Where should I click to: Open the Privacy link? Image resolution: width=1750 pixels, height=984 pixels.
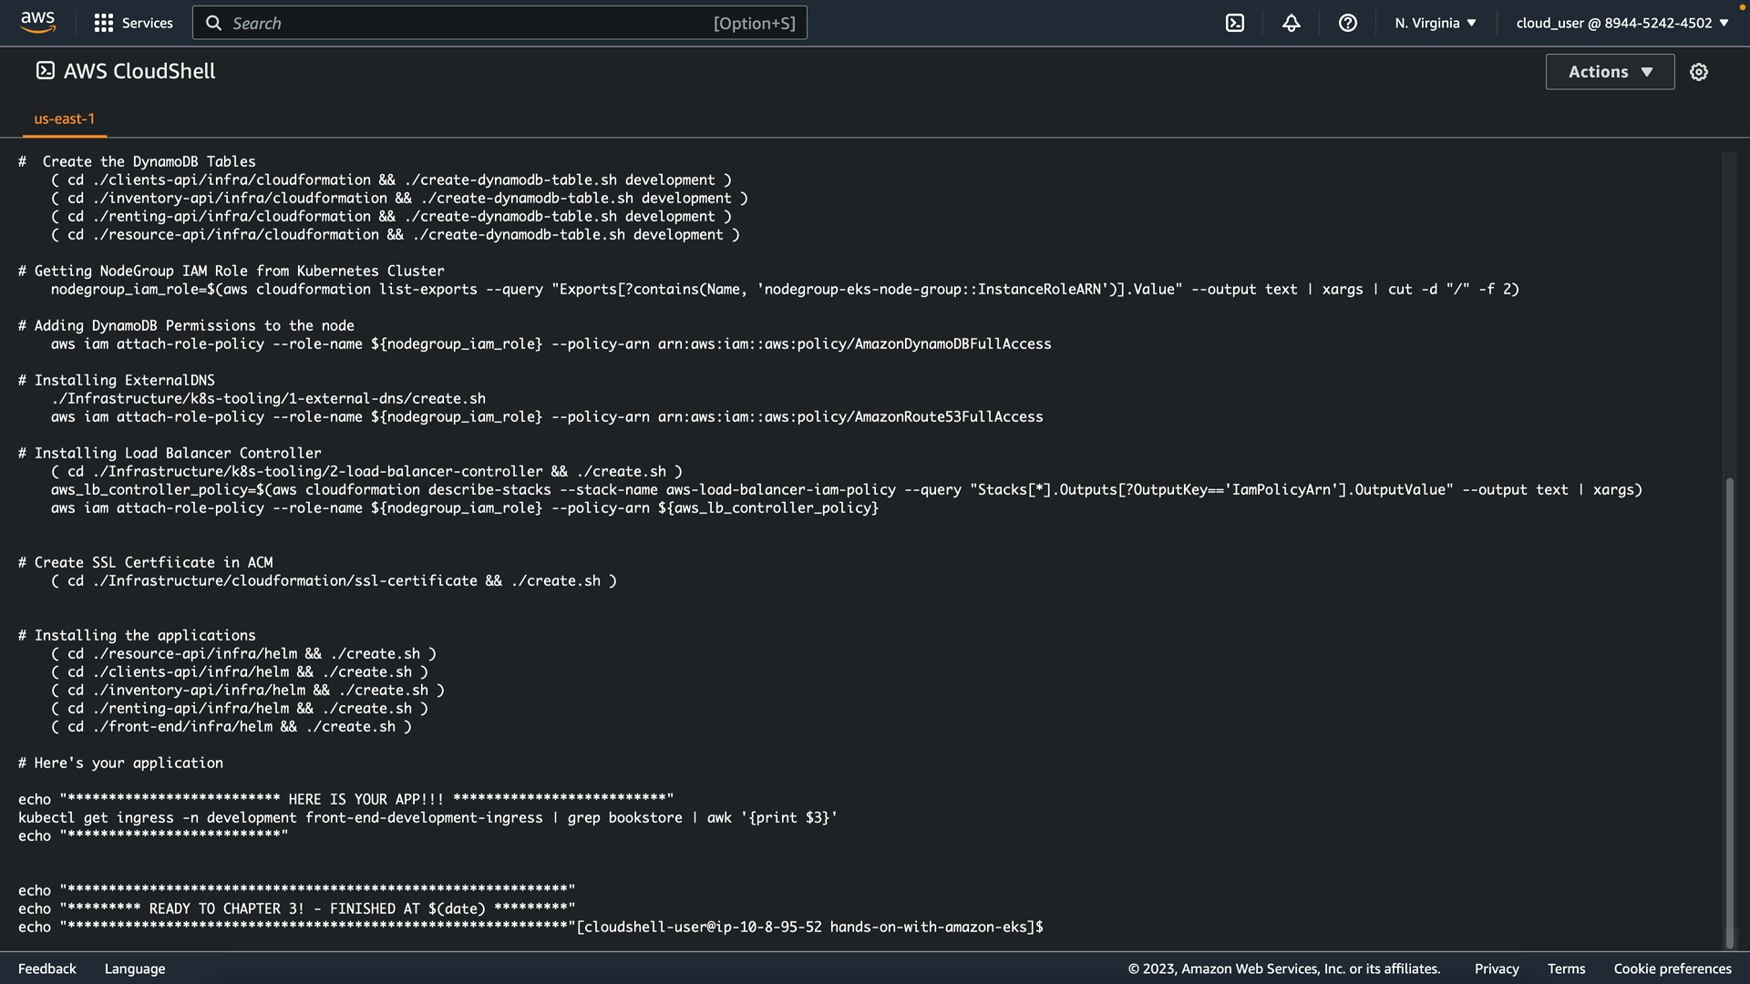point(1496,969)
